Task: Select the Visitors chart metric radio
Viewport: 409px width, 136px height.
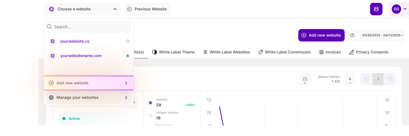Action: pyautogui.click(x=150, y=103)
